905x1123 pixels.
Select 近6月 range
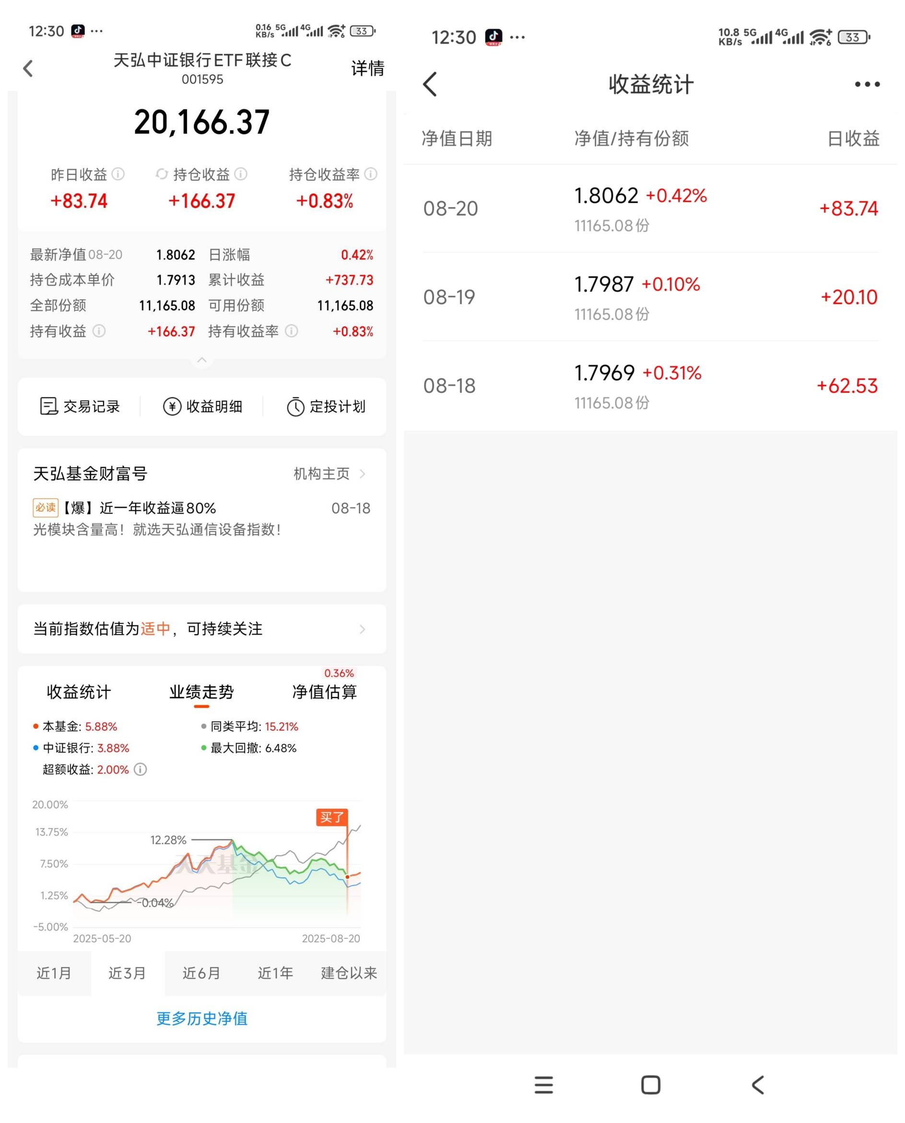point(201,973)
